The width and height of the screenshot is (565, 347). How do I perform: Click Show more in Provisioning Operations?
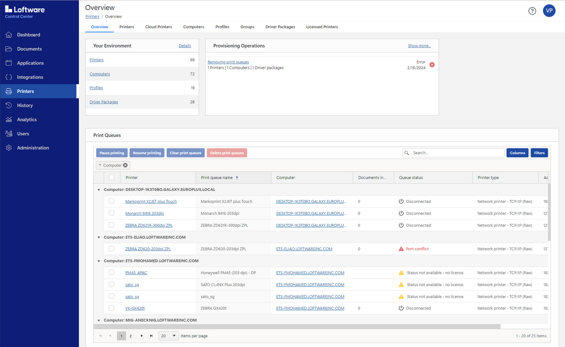(x=419, y=45)
